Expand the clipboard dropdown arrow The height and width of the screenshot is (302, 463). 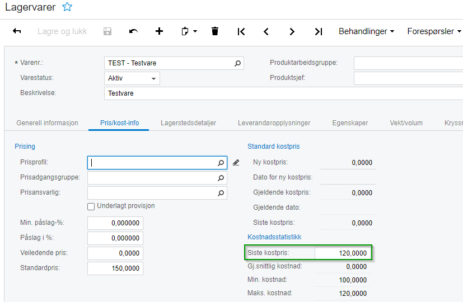[195, 31]
